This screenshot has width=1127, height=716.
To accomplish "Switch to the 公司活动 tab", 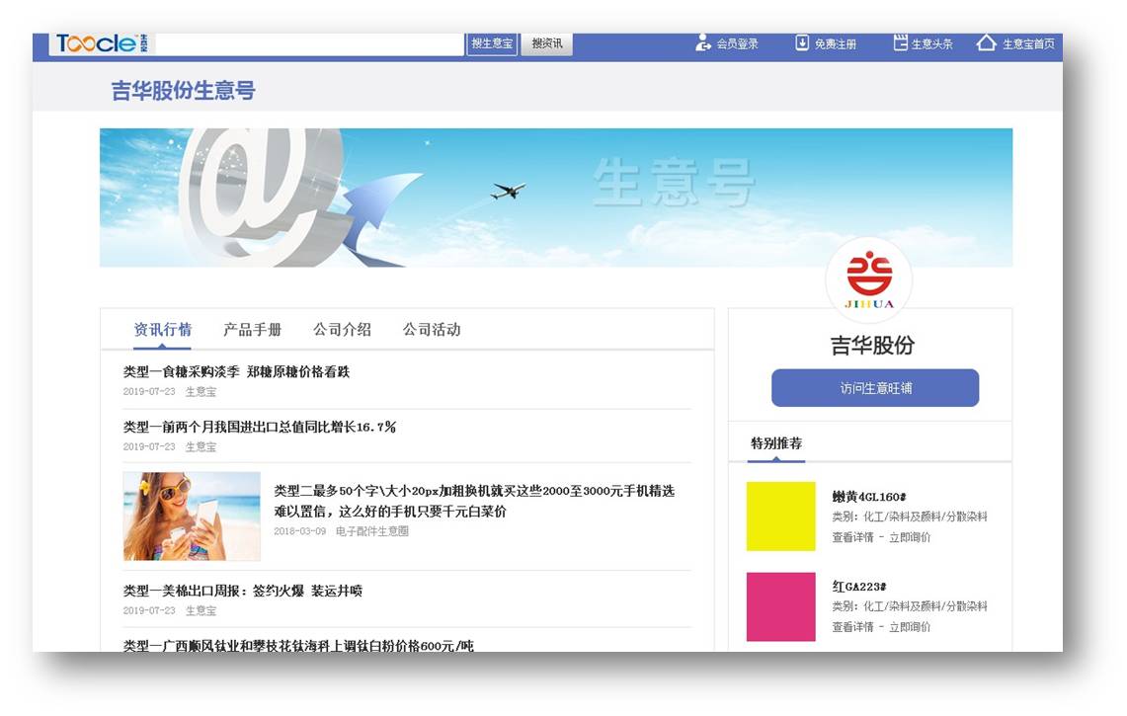I will coord(432,329).
